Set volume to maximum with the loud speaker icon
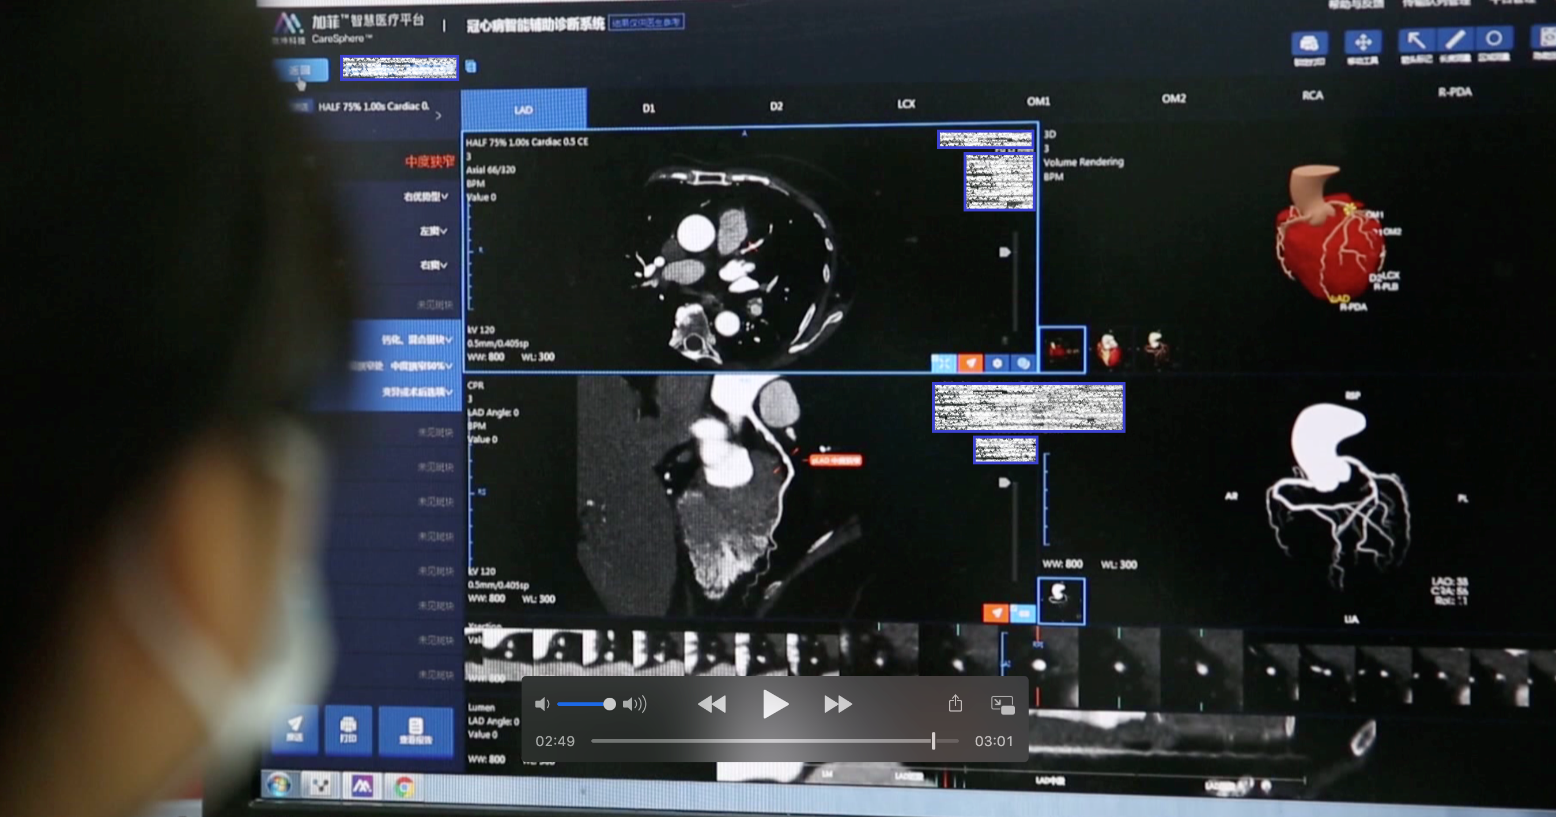 pyautogui.click(x=635, y=704)
